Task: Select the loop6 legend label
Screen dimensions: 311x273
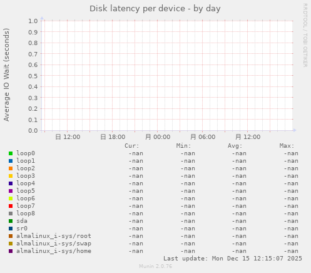Action: [x=26, y=198]
